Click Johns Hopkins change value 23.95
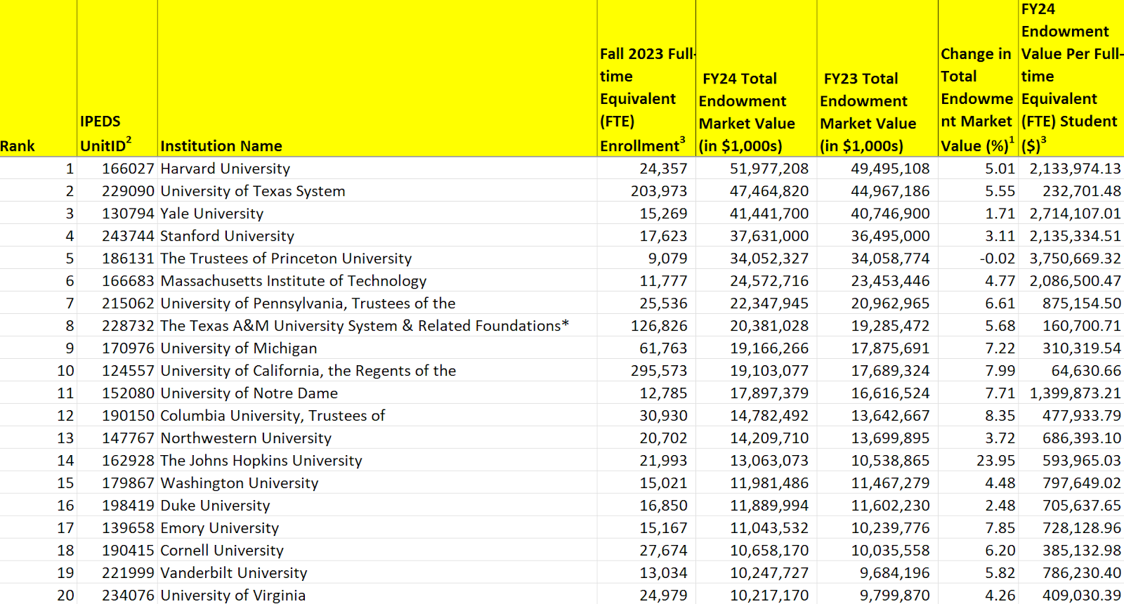1124x604 pixels. pyautogui.click(x=978, y=460)
